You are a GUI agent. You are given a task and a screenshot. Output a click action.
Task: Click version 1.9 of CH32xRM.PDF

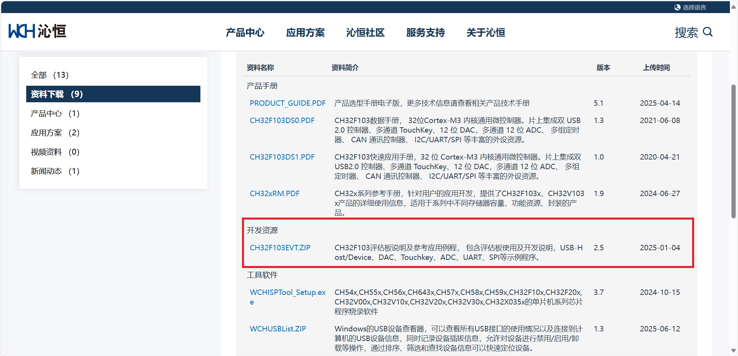[x=598, y=193]
